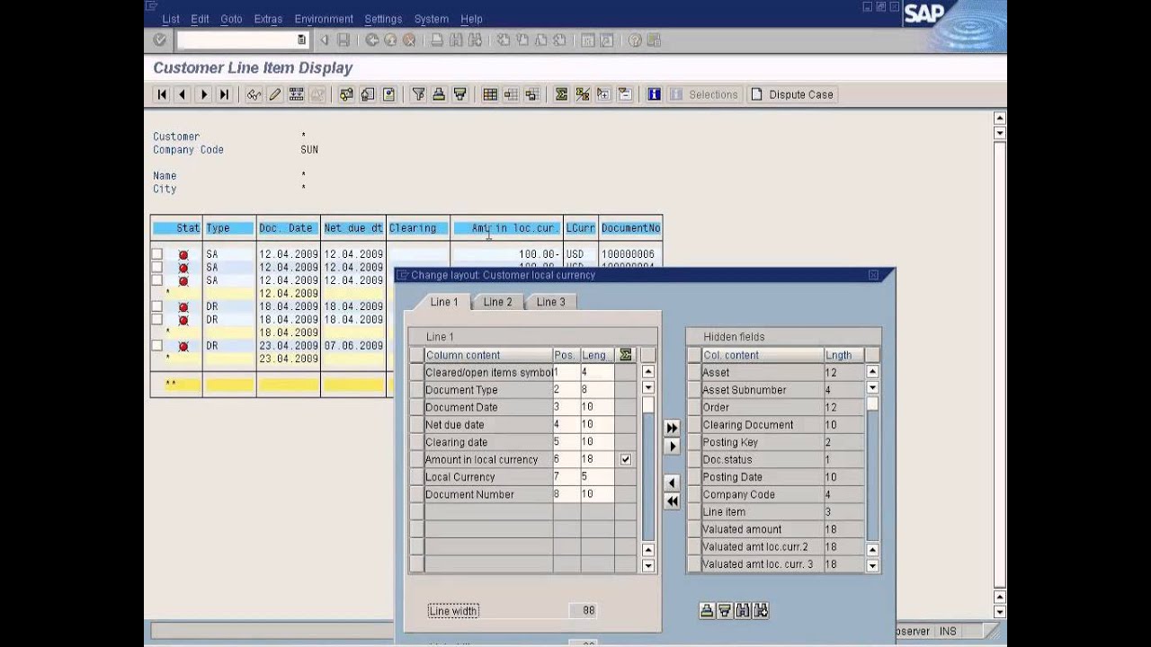
Task: Click the find next icon under Hidden fields
Action: click(x=761, y=611)
